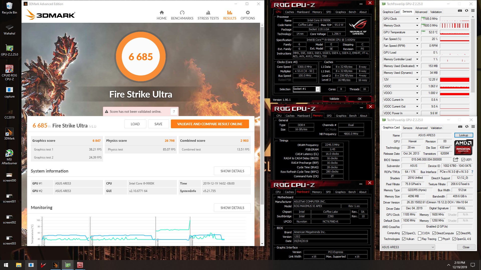Open ROG CPU-Z taskbar icon
Viewport: 481px width, 270px height.
pos(80,265)
